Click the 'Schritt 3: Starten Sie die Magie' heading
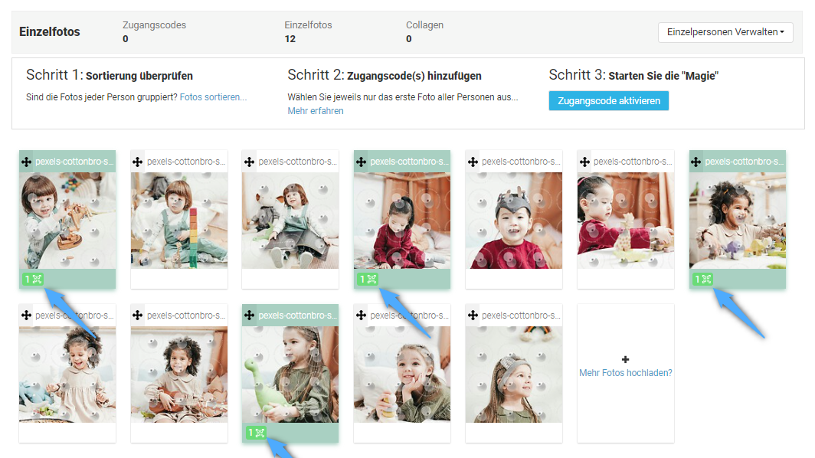The height and width of the screenshot is (458, 815). [x=633, y=75]
